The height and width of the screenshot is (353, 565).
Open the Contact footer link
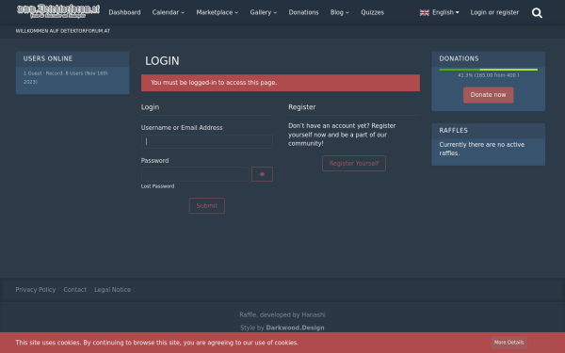pos(75,290)
